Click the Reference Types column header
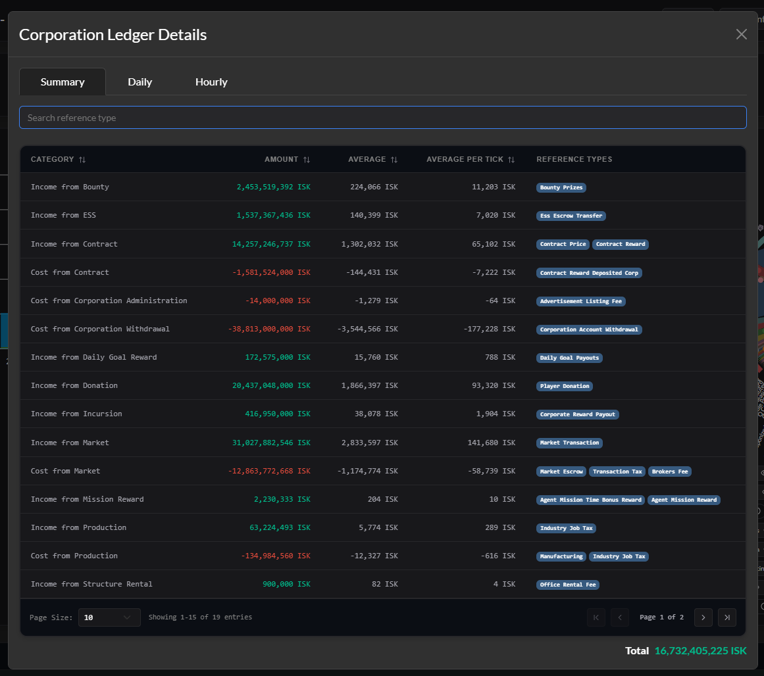The height and width of the screenshot is (676, 764). pyautogui.click(x=574, y=159)
